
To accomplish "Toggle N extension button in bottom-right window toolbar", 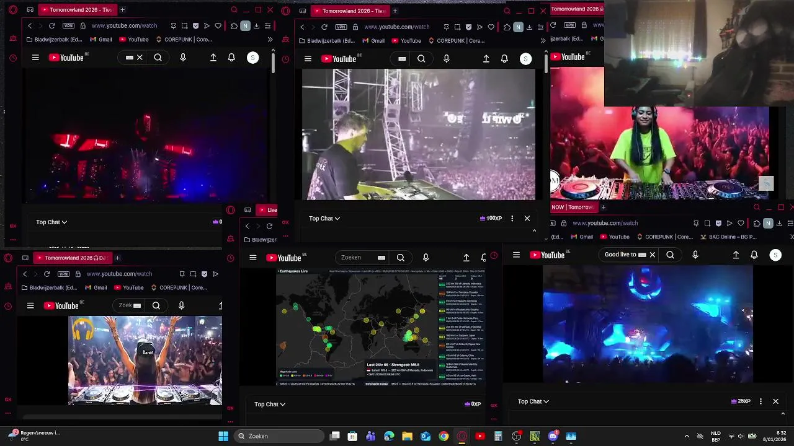I will tap(768, 223).
